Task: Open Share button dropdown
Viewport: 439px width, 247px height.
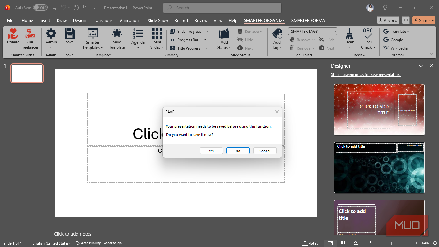Action: click(x=433, y=20)
